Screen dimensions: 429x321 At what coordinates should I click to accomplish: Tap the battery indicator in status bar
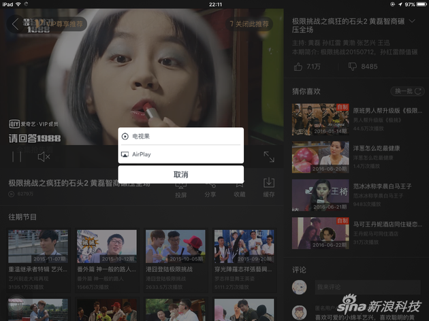point(422,4)
